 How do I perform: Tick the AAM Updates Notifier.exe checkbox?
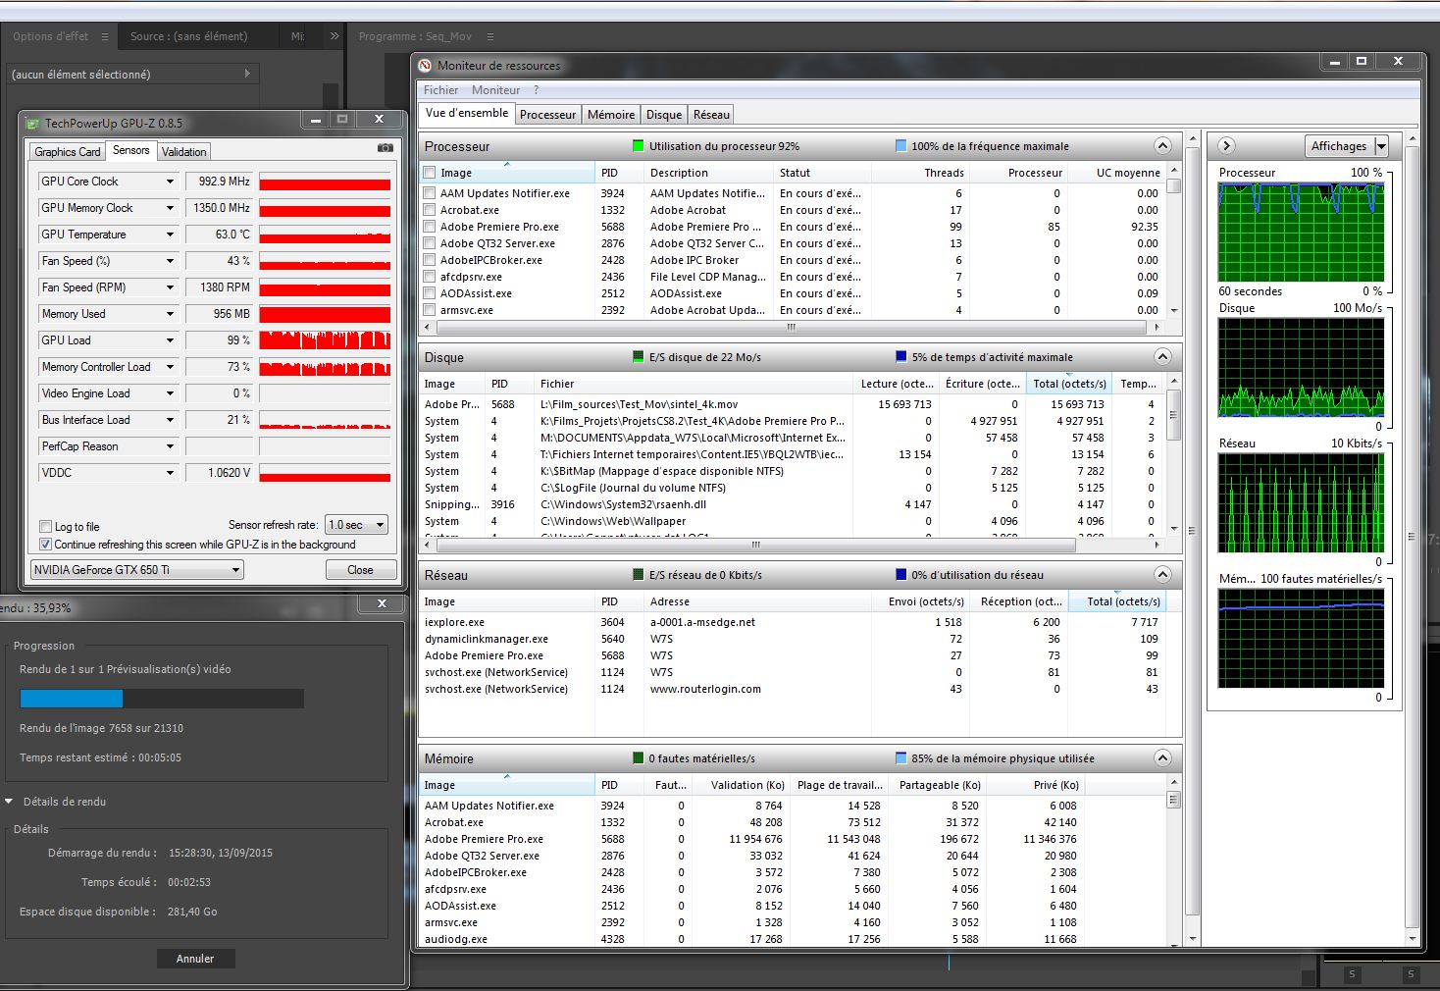pyautogui.click(x=429, y=193)
